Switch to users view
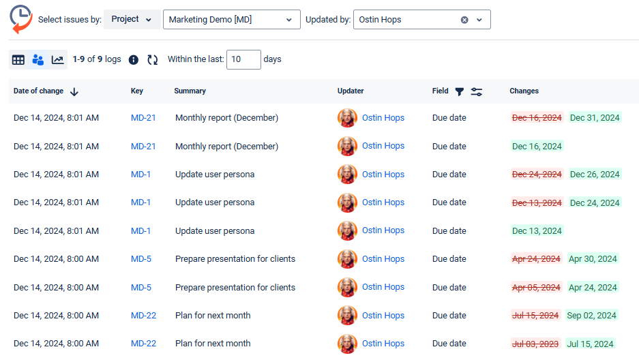The width and height of the screenshot is (639, 360). click(38, 60)
